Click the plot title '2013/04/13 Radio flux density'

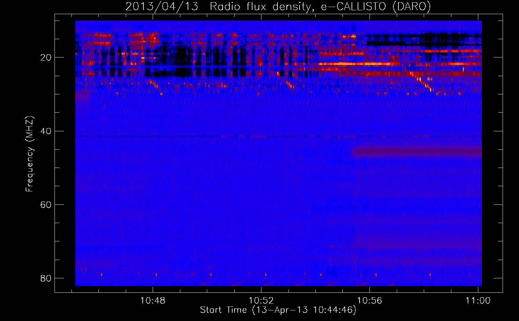218,7
